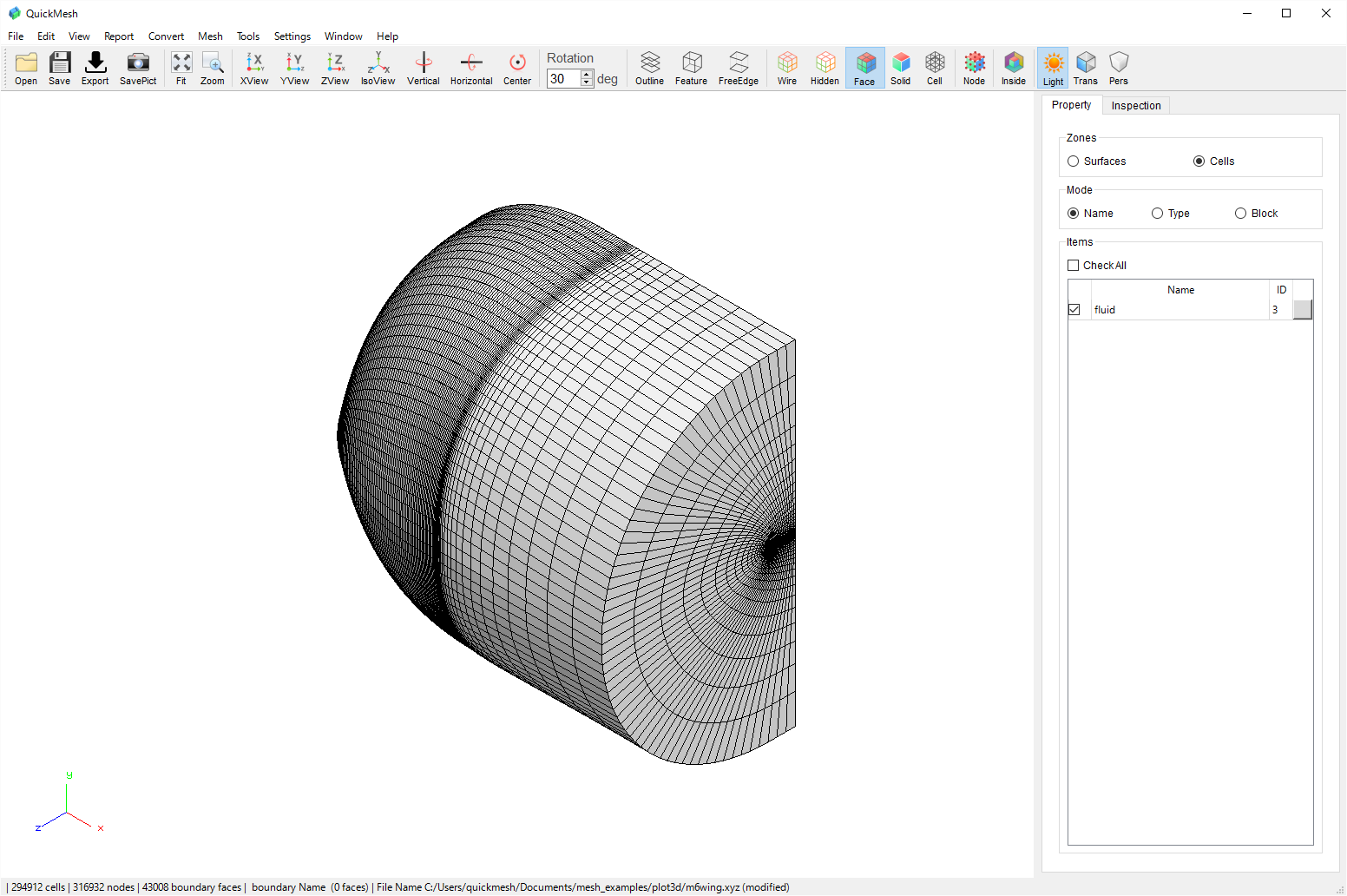The image size is (1347, 896).
Task: Toggle Trans transparency mode
Action: coord(1086,68)
